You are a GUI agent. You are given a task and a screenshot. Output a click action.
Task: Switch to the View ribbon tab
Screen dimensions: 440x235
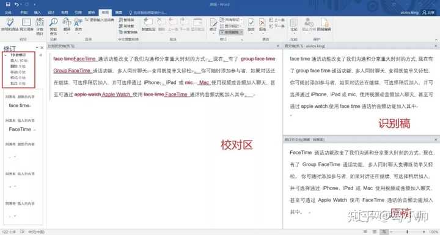pyautogui.click(x=119, y=13)
